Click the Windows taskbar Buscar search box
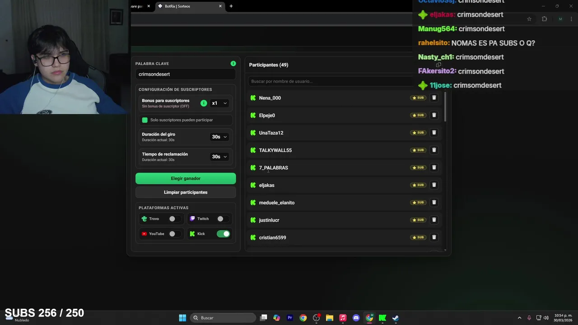This screenshot has width=578, height=325. tap(223, 318)
